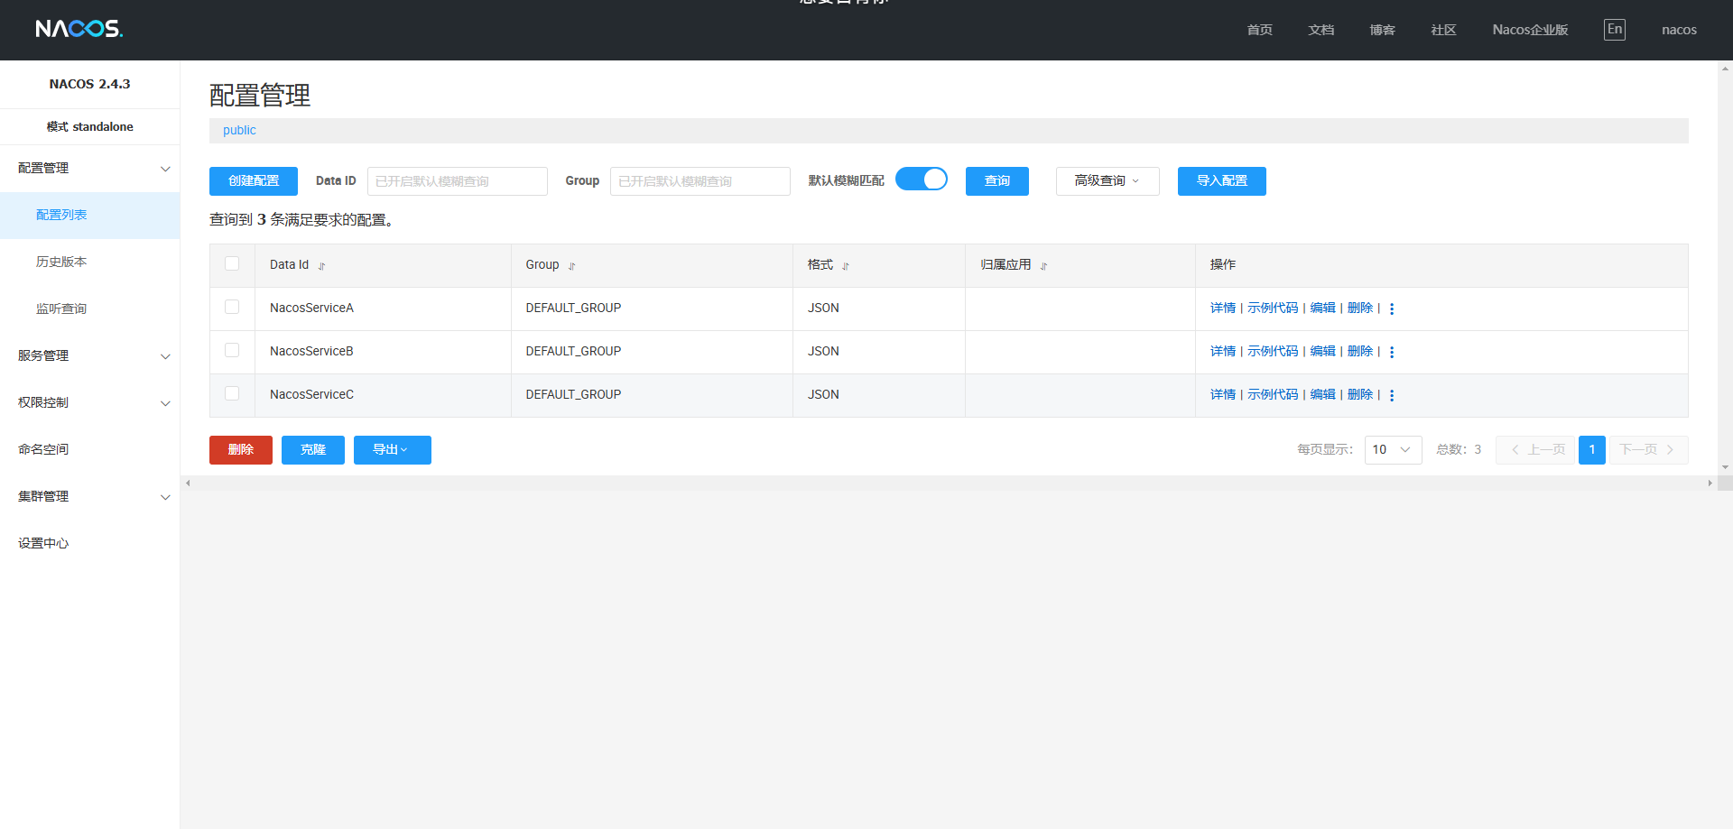The width and height of the screenshot is (1733, 829).
Task: Click 删除 link for NacosServiceA
Action: tap(1360, 309)
